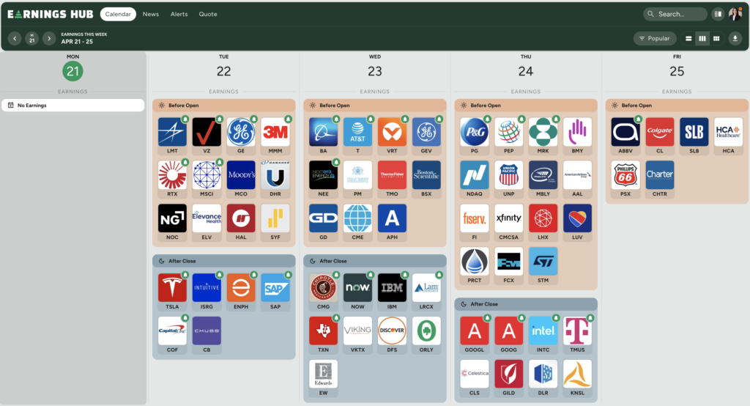Image resolution: width=750 pixels, height=406 pixels.
Task: Open the Charter CHTR tile
Action: 660,180
